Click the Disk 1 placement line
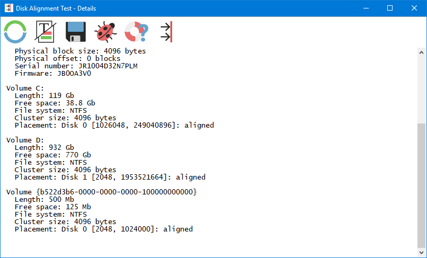 pyautogui.click(x=110, y=177)
